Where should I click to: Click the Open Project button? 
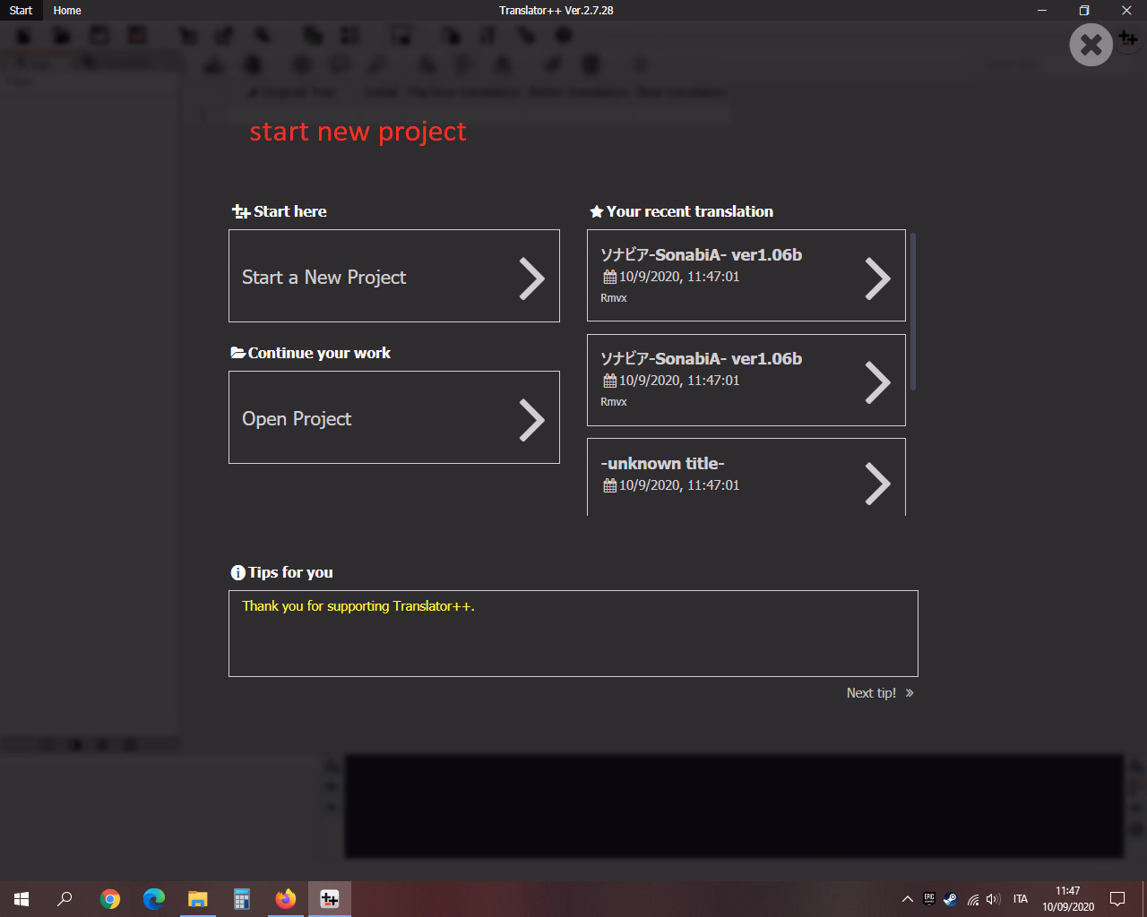click(x=393, y=417)
